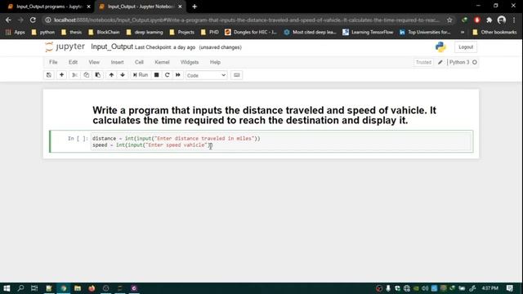Open the File menu

[x=53, y=62]
